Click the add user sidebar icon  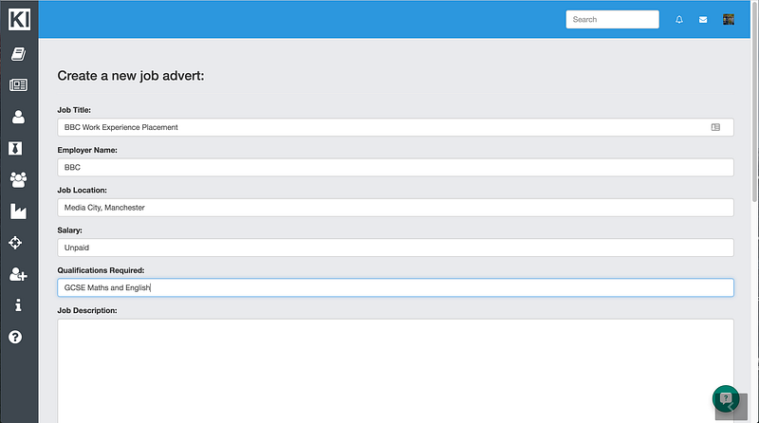pos(18,274)
